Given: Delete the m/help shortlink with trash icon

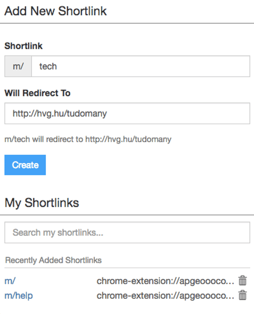Looking at the screenshot, I should click(242, 295).
